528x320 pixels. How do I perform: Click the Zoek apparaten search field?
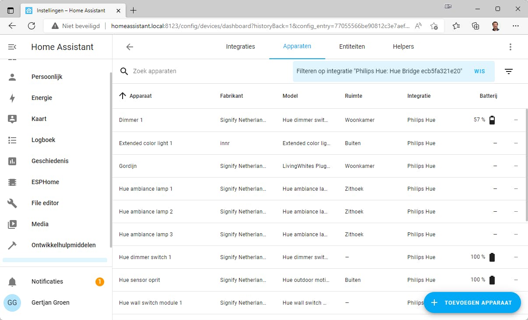coord(197,71)
